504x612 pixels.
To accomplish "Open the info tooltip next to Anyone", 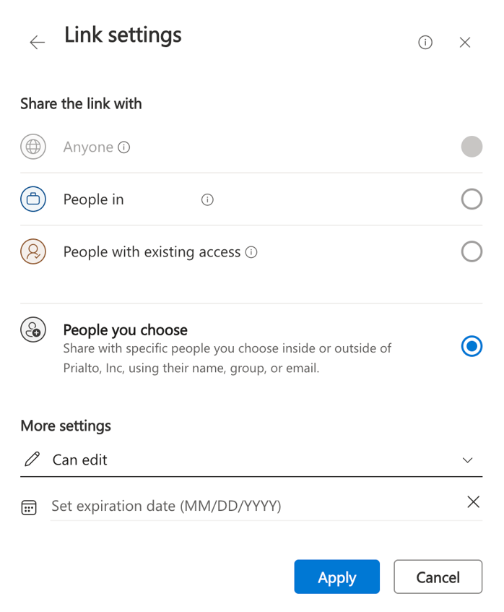I will click(124, 147).
